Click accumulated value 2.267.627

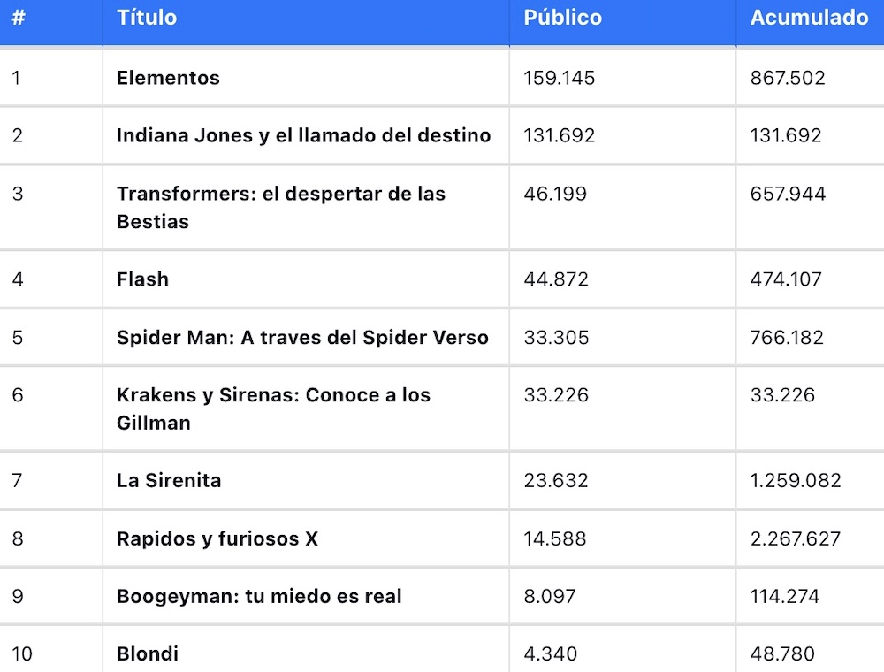[795, 538]
